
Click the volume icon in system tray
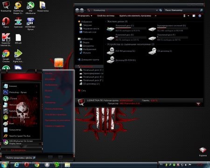(x=186, y=165)
